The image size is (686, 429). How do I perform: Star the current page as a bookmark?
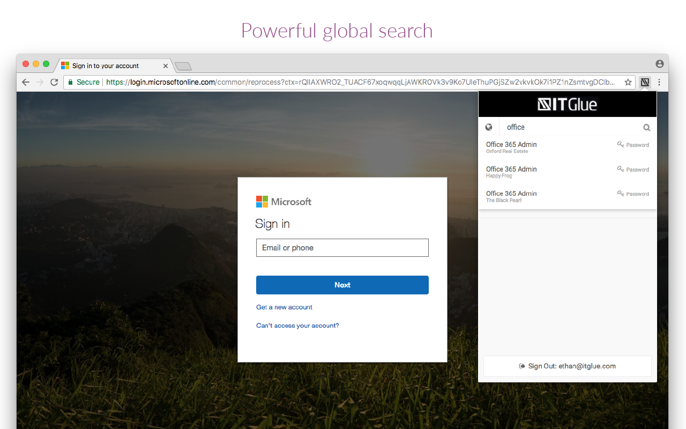(628, 82)
